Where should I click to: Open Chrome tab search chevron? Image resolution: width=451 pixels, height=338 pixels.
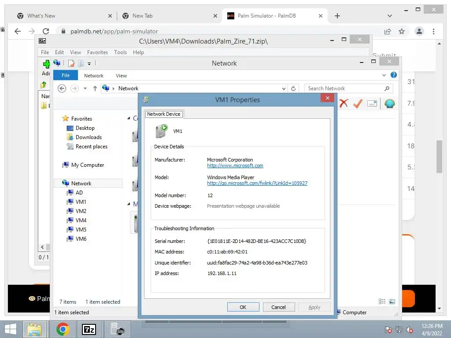[389, 16]
